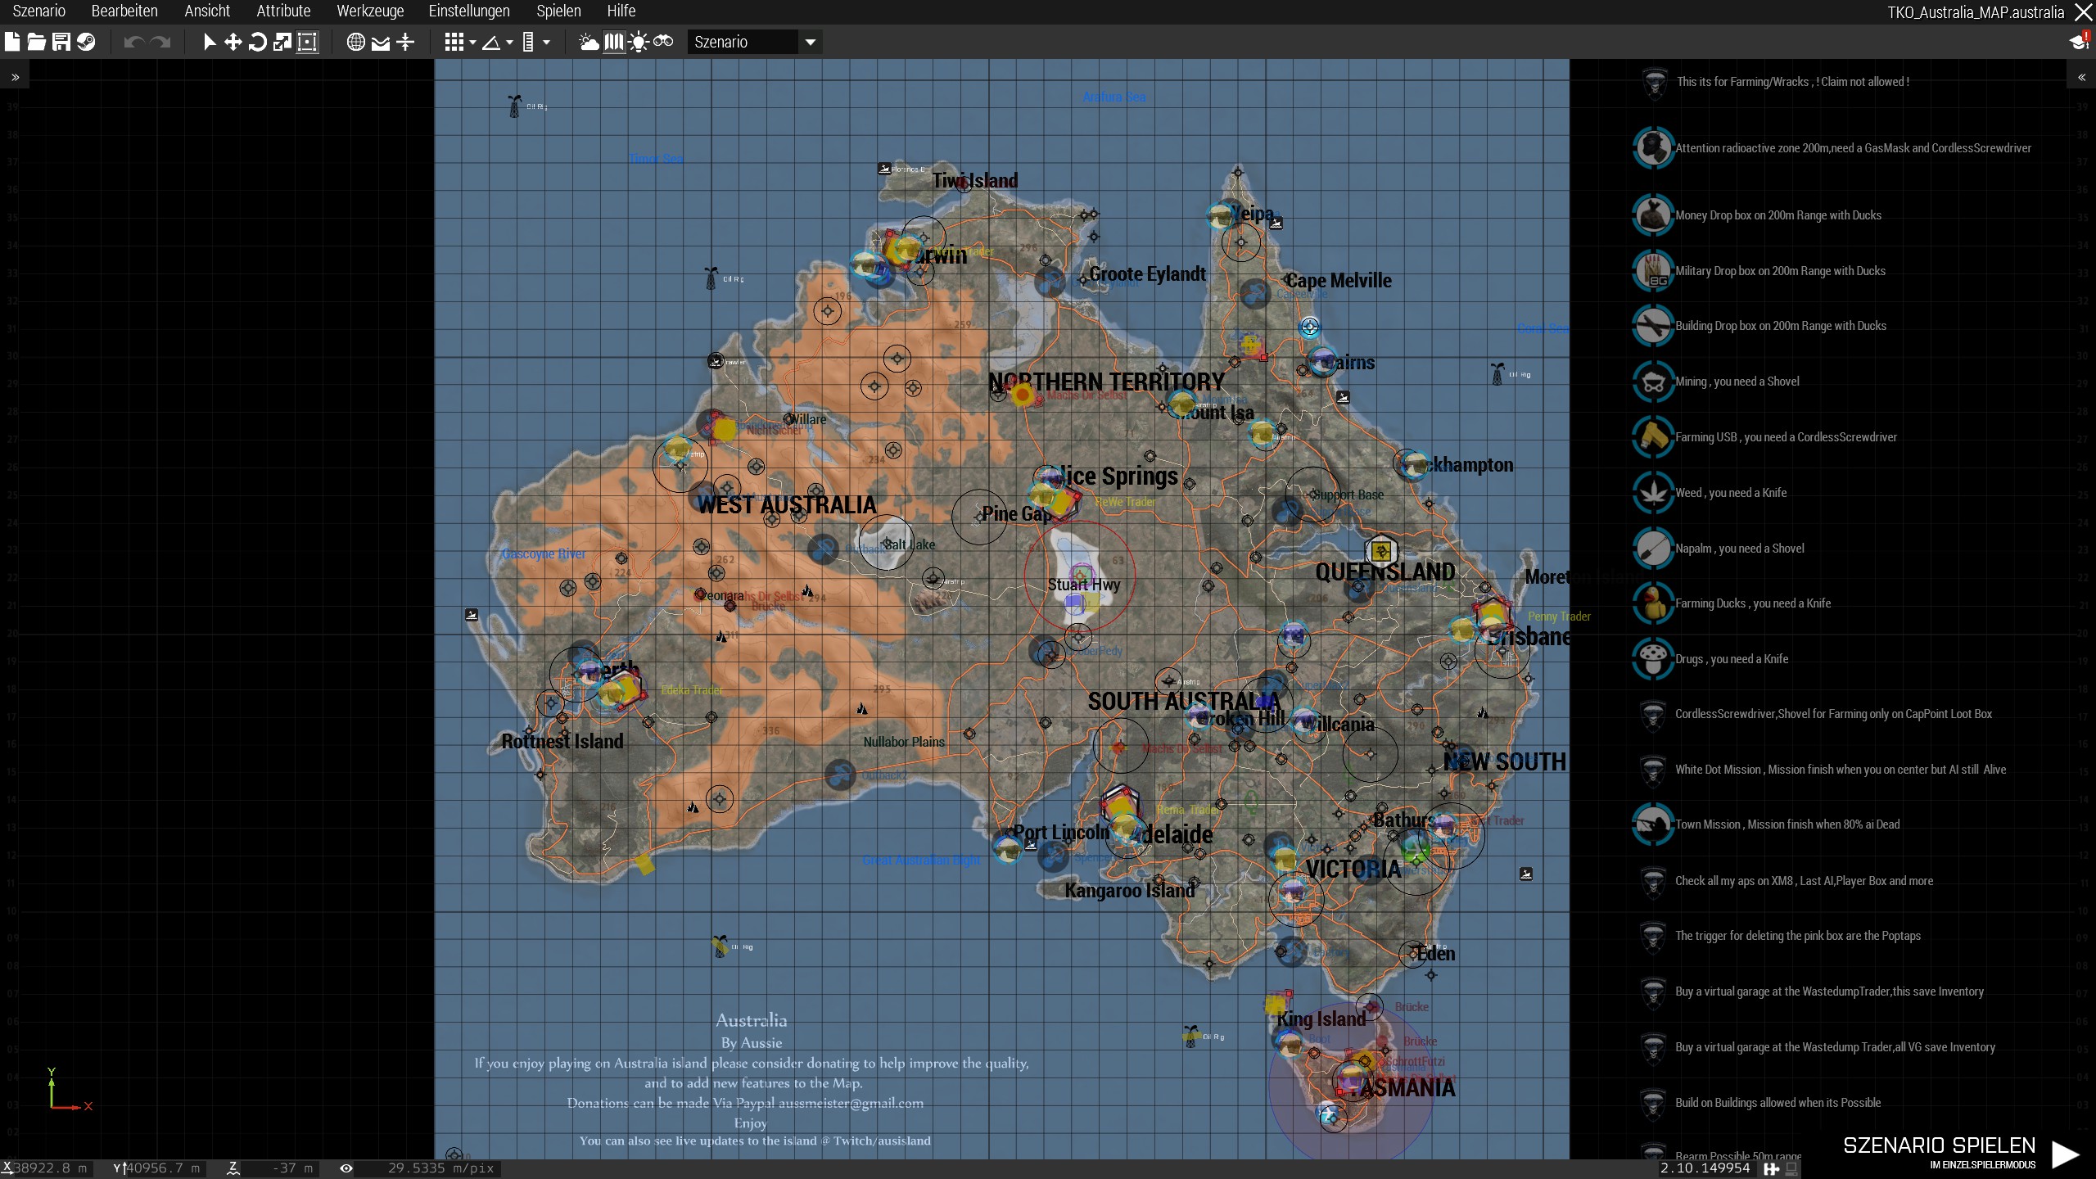Select the scale widget tool
2096x1179 pixels.
click(x=282, y=42)
